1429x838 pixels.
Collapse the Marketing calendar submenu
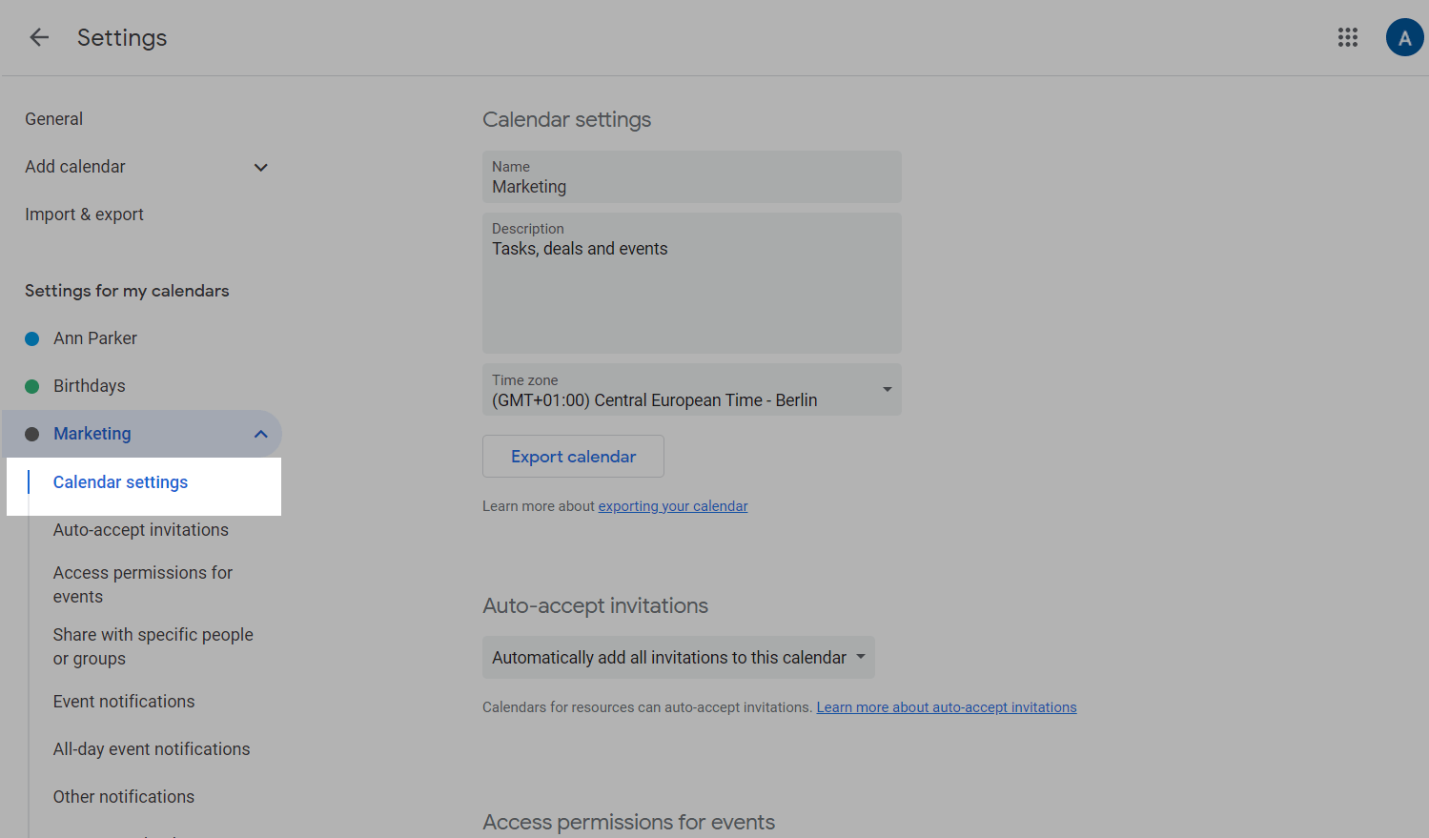pos(260,435)
